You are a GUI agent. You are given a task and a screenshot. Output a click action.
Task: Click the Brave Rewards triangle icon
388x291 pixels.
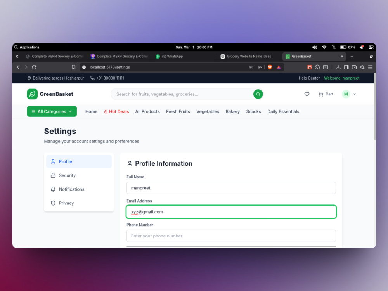pos(279,67)
